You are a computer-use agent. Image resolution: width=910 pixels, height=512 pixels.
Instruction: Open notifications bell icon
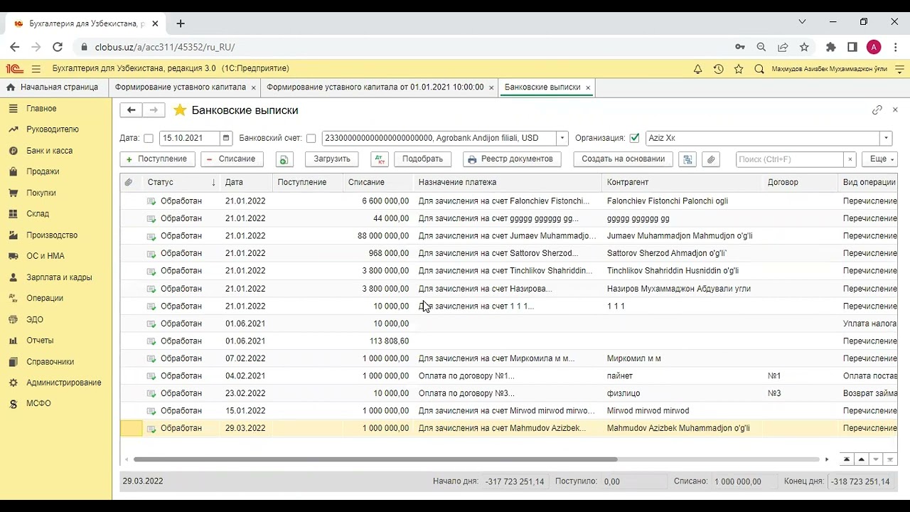point(697,69)
